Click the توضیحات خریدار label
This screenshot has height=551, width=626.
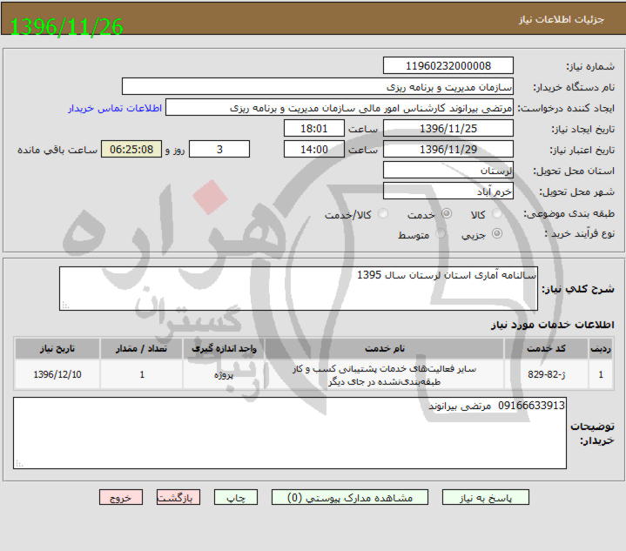point(592,433)
